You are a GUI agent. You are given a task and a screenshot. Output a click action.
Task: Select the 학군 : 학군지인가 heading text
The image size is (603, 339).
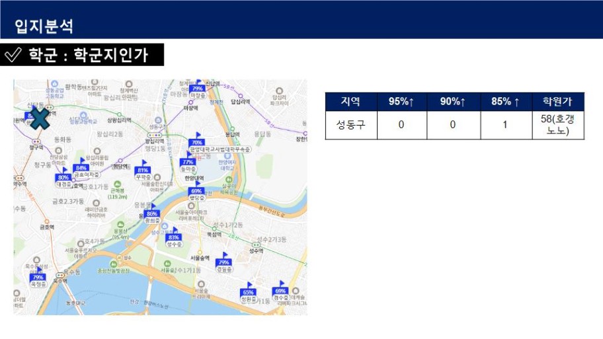(x=89, y=55)
